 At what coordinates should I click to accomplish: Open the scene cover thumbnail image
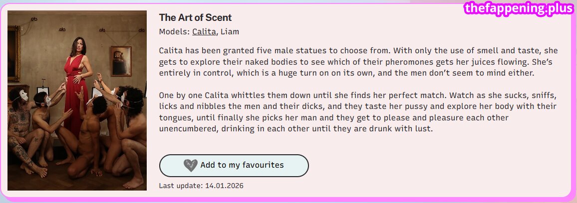(x=77, y=101)
